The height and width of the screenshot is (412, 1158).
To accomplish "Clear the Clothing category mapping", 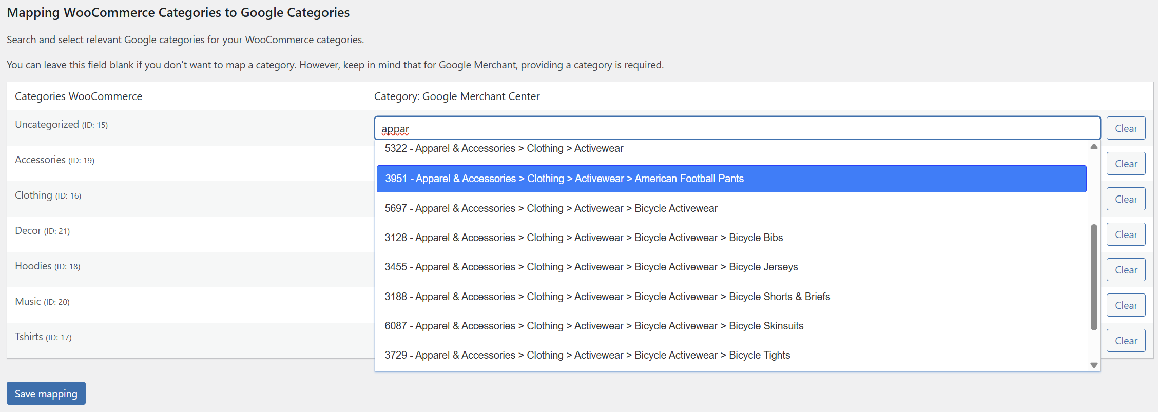I will tap(1126, 199).
